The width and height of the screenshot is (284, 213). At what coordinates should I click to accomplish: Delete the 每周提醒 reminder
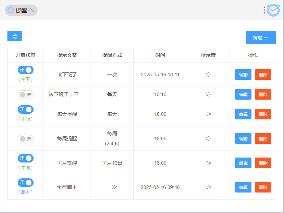point(263,138)
